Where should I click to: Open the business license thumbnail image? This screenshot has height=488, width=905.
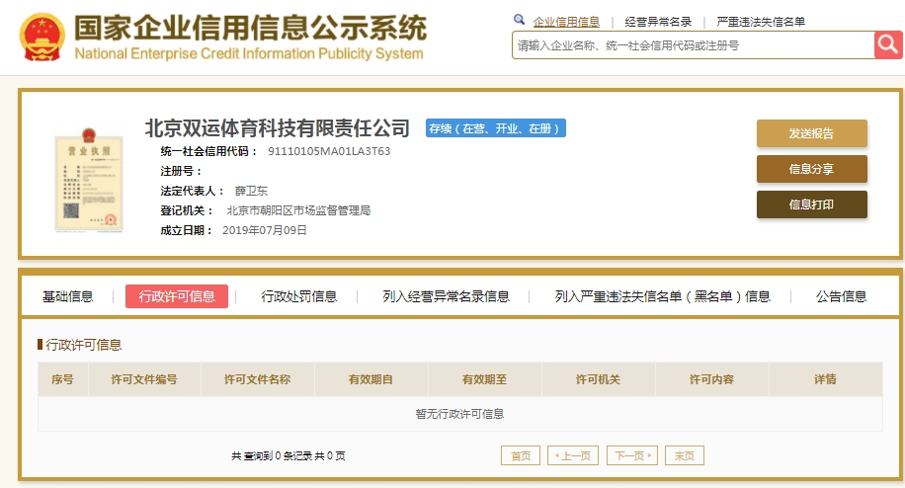point(88,180)
